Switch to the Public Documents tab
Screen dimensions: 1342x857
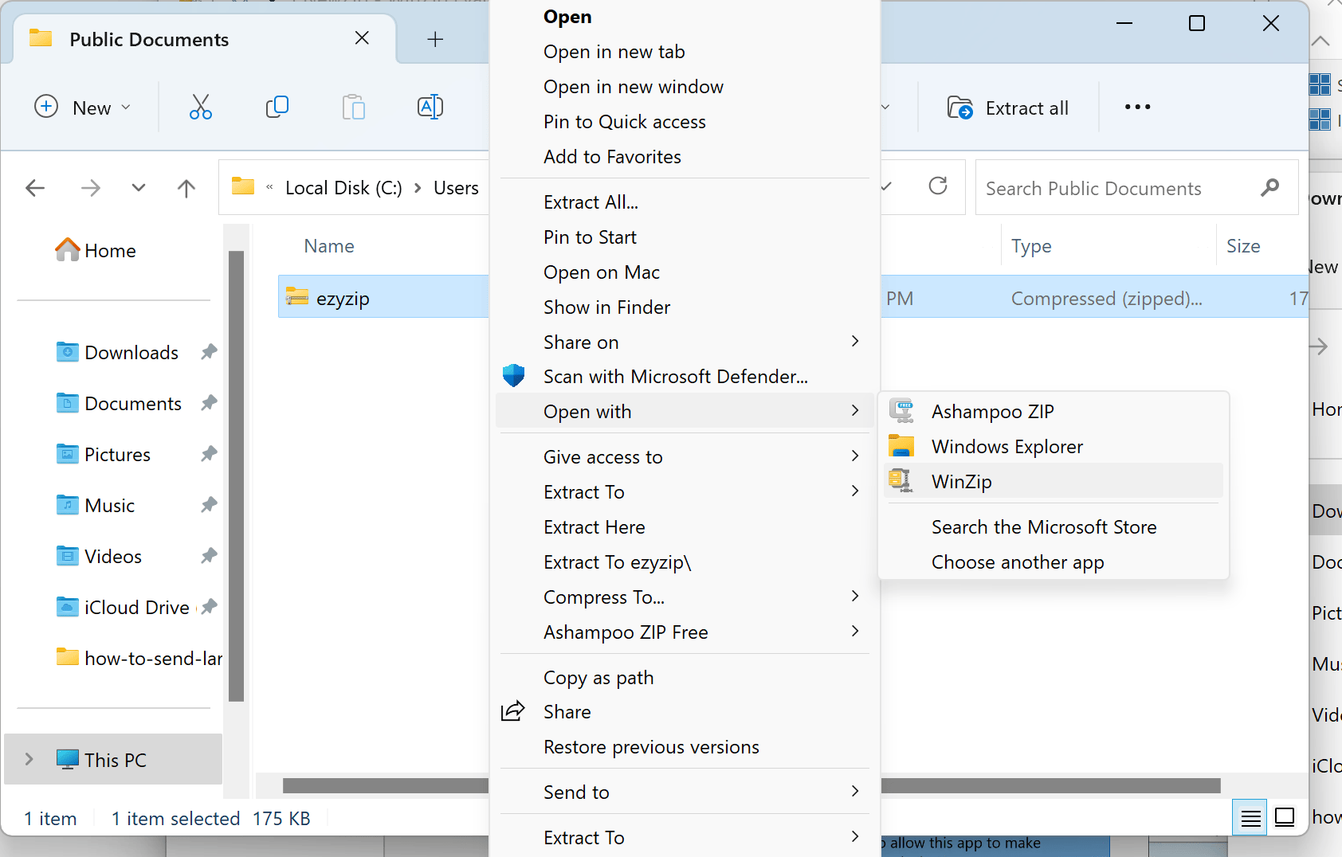(148, 38)
